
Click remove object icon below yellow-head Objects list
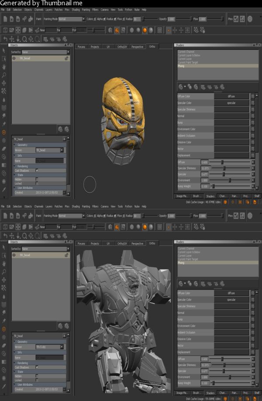(x=67, y=129)
